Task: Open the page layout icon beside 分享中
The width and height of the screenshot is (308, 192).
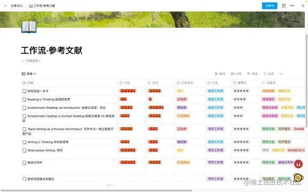Action: point(284,6)
